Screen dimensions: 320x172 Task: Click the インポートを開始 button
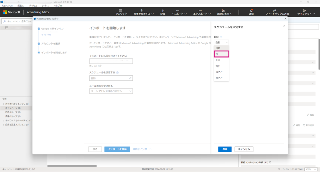(x=117, y=149)
